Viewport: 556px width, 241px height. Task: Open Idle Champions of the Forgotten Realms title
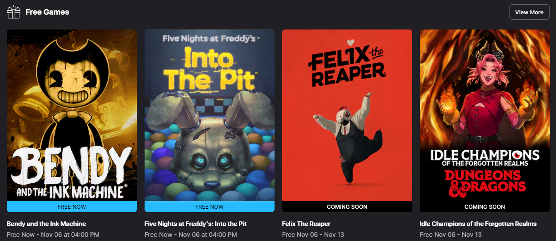[478, 224]
